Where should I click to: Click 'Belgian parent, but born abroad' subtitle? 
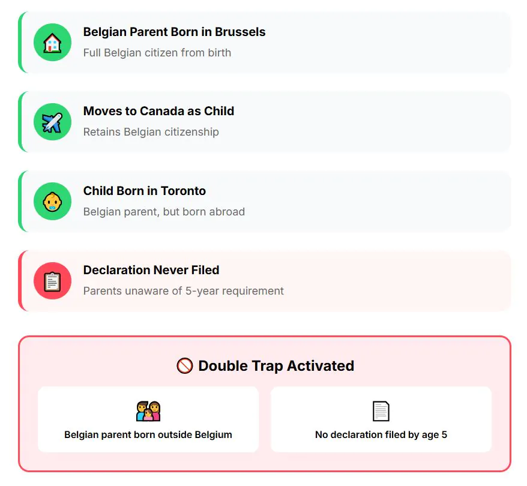[164, 211]
